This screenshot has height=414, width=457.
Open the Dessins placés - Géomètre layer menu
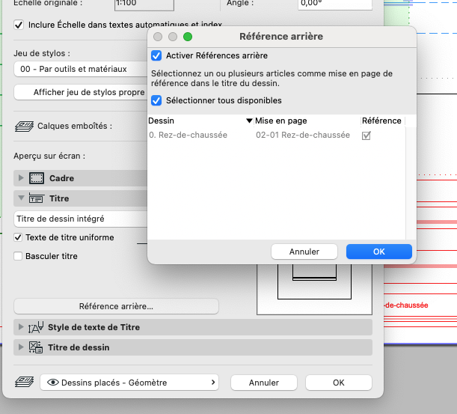[129, 383]
